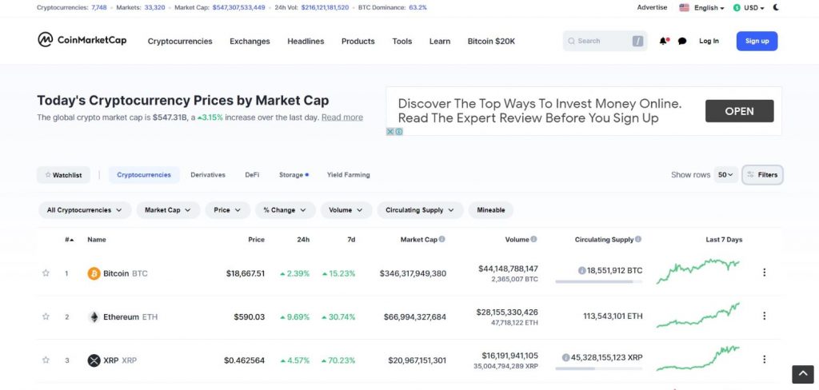
Task: Click the XRP 7-day sparkline chart
Action: click(x=697, y=358)
